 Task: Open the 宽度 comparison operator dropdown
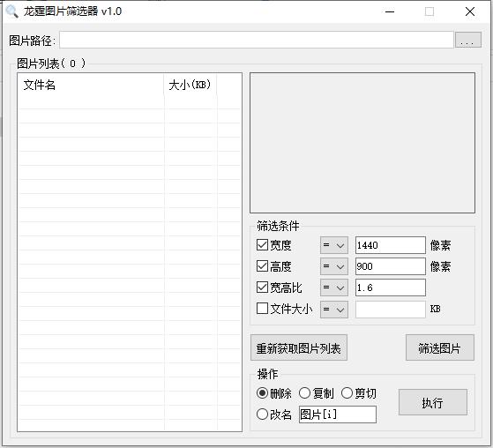point(334,245)
